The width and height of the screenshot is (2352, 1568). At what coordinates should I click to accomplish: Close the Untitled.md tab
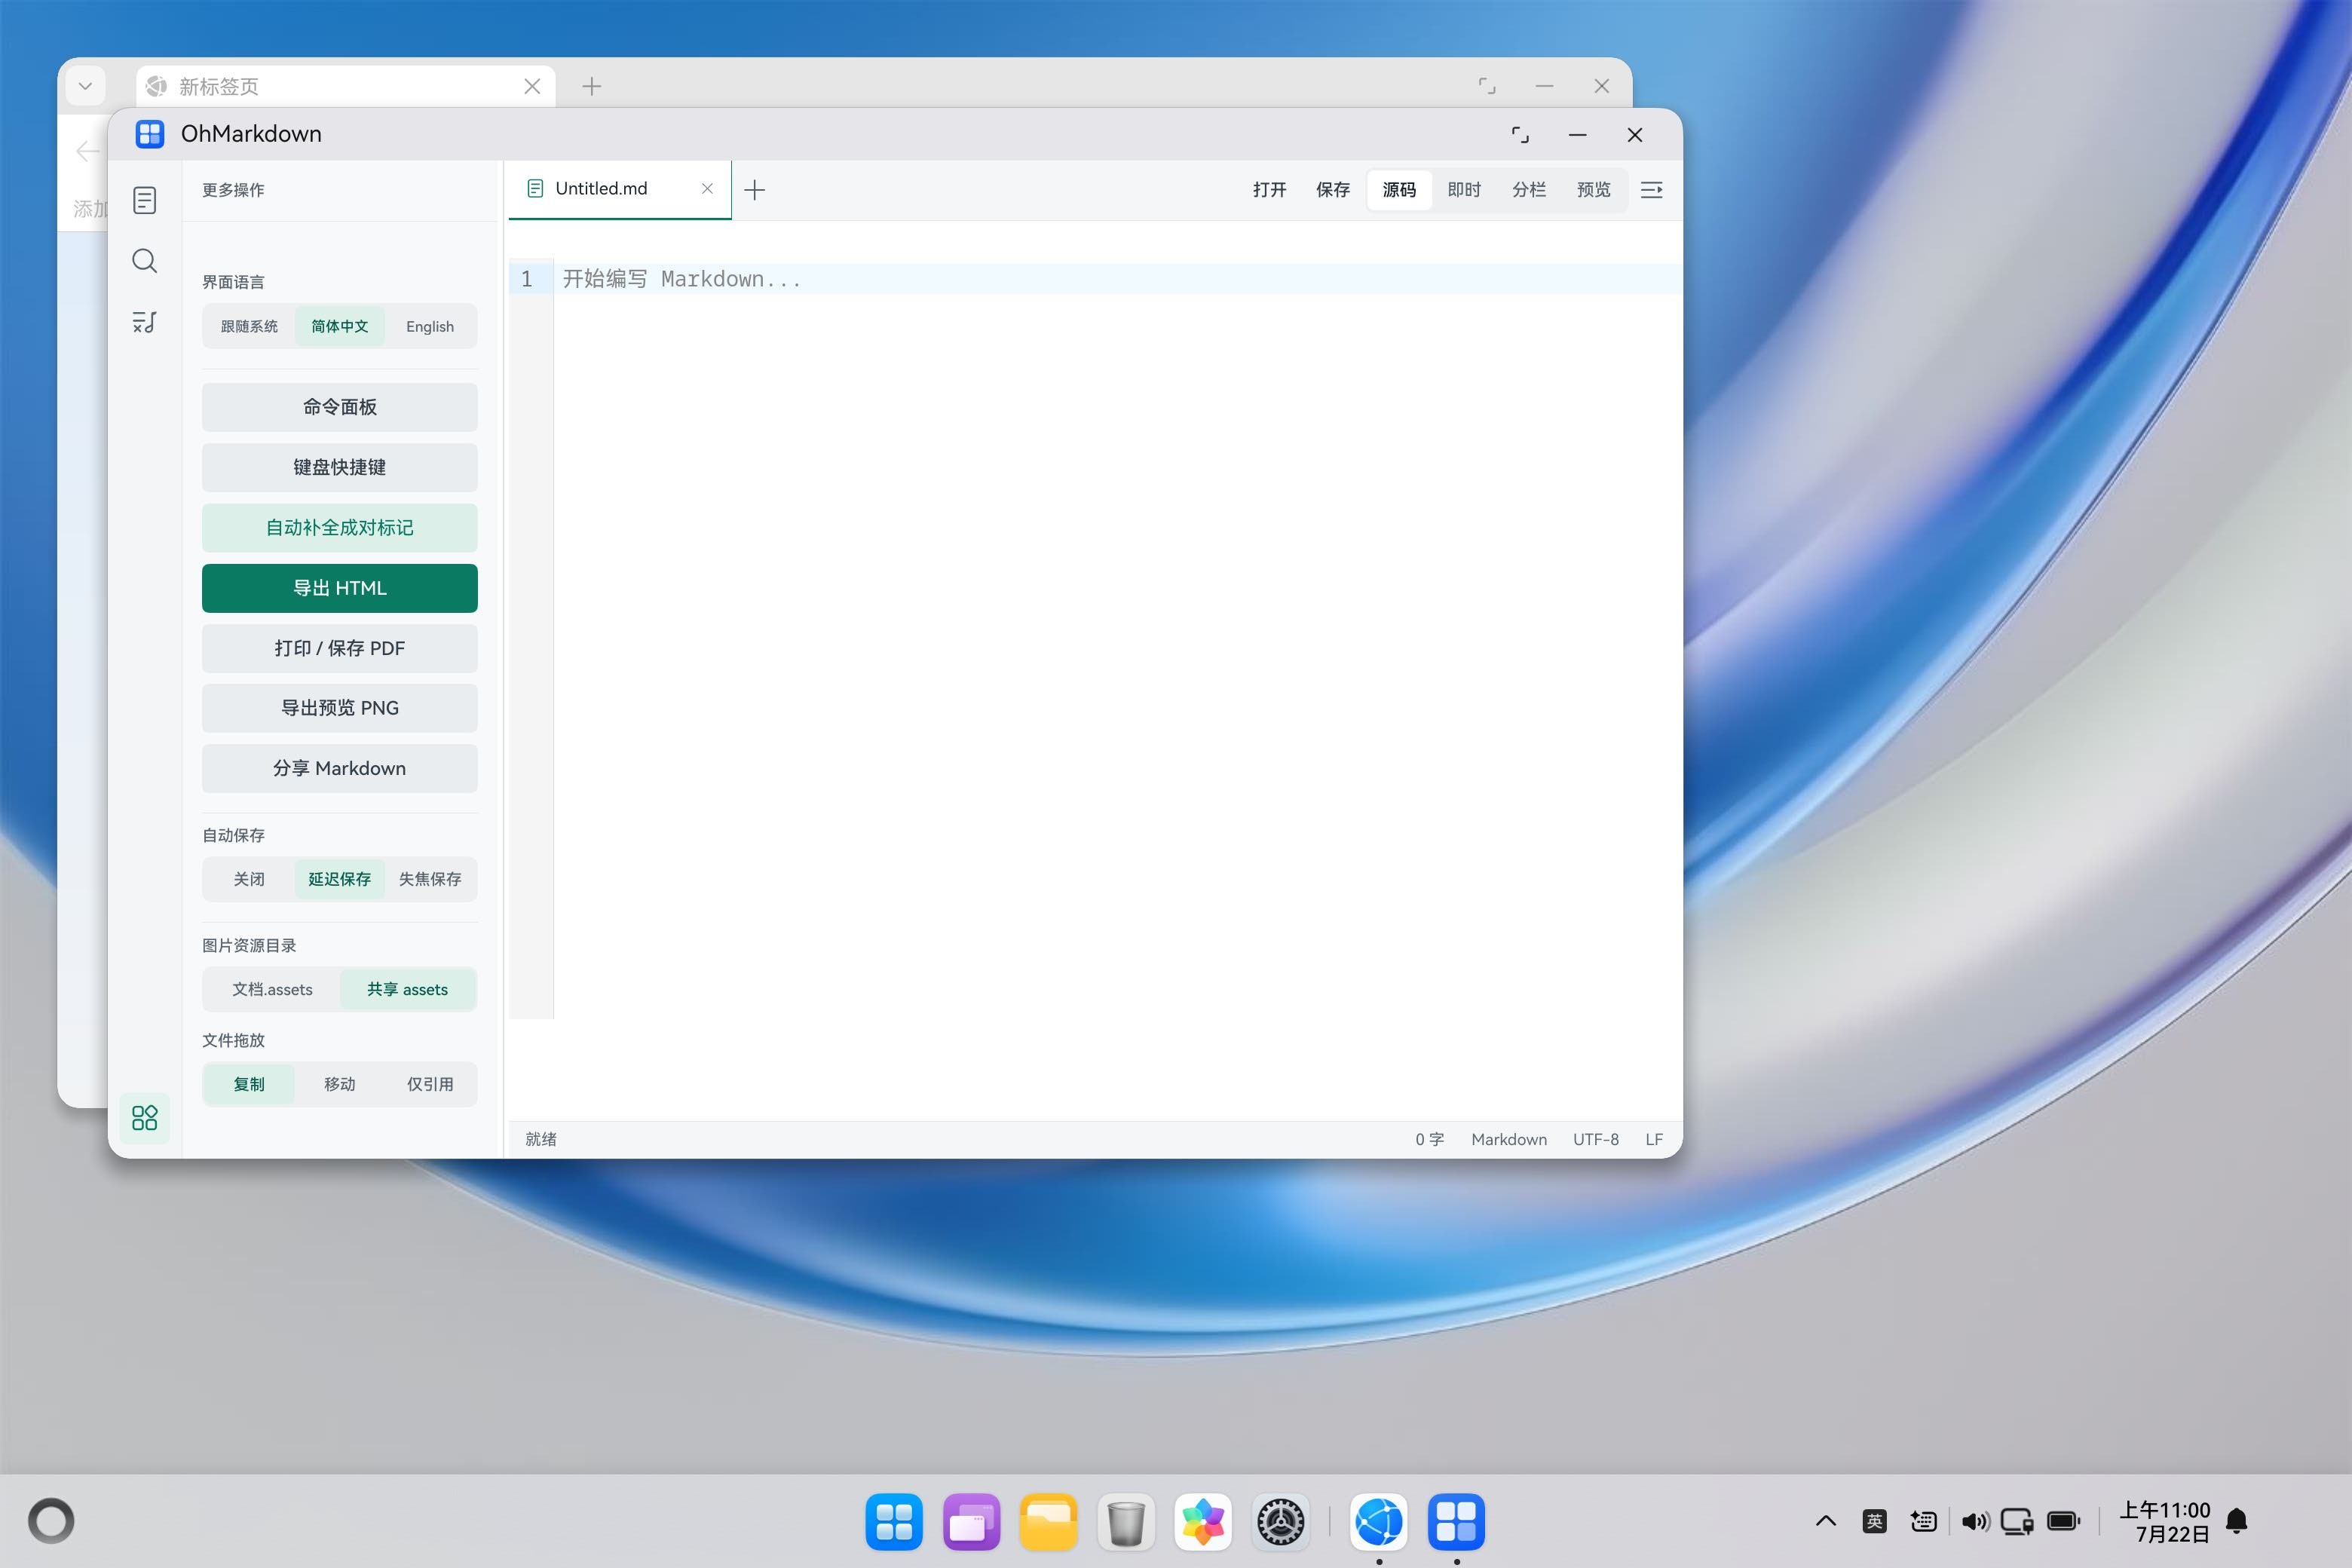coord(707,188)
